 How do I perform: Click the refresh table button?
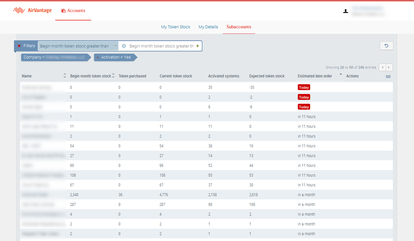[386, 46]
